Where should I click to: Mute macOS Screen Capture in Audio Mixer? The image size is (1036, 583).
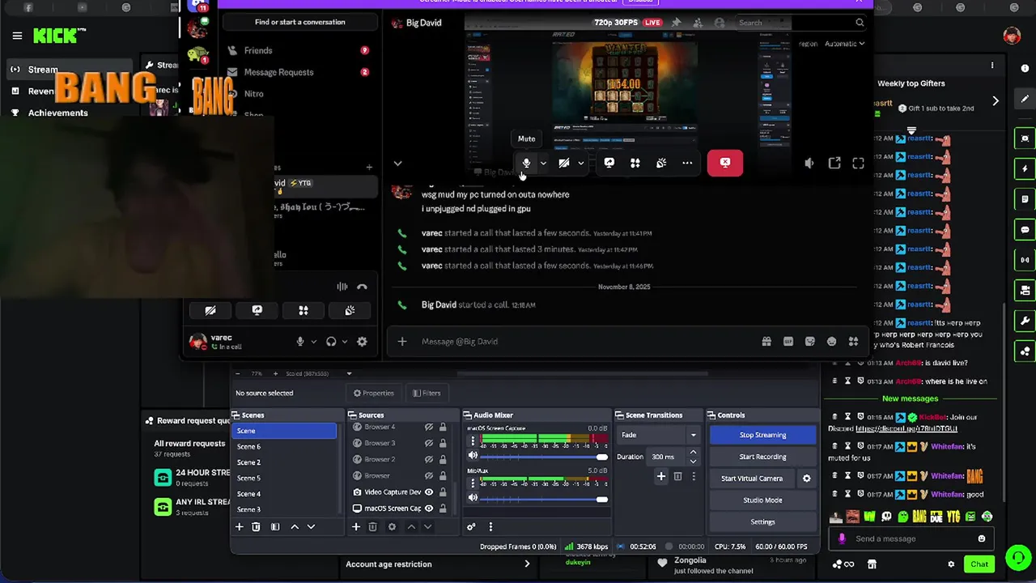[473, 456]
